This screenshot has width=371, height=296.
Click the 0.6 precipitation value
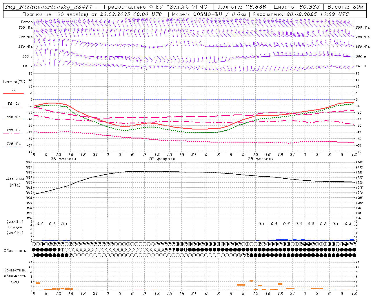click(299, 224)
